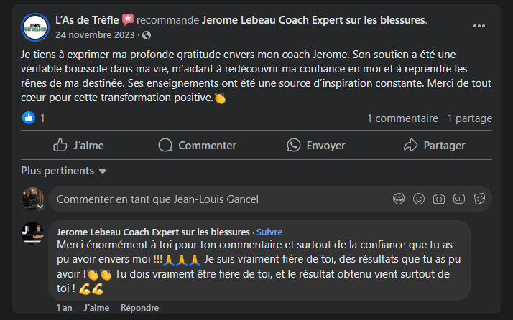Focus the Commenter en tant que field
Screen dimensions: 513x320
(x=216, y=199)
